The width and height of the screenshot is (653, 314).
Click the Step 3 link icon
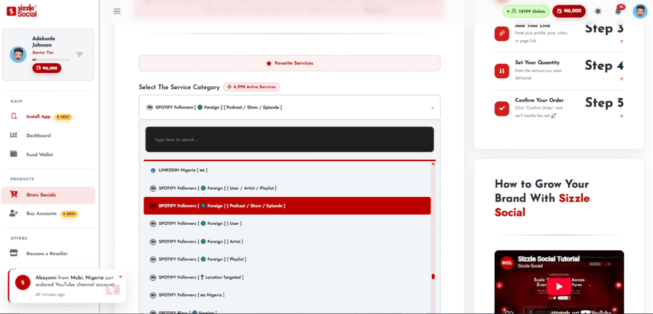(x=502, y=34)
